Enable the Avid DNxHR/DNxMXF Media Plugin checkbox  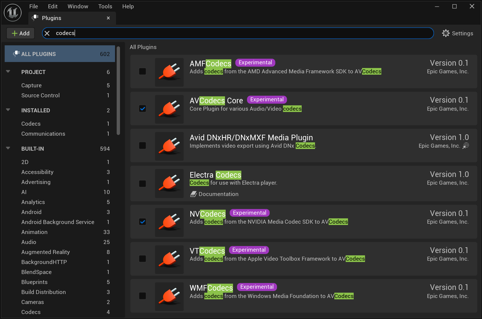click(142, 146)
